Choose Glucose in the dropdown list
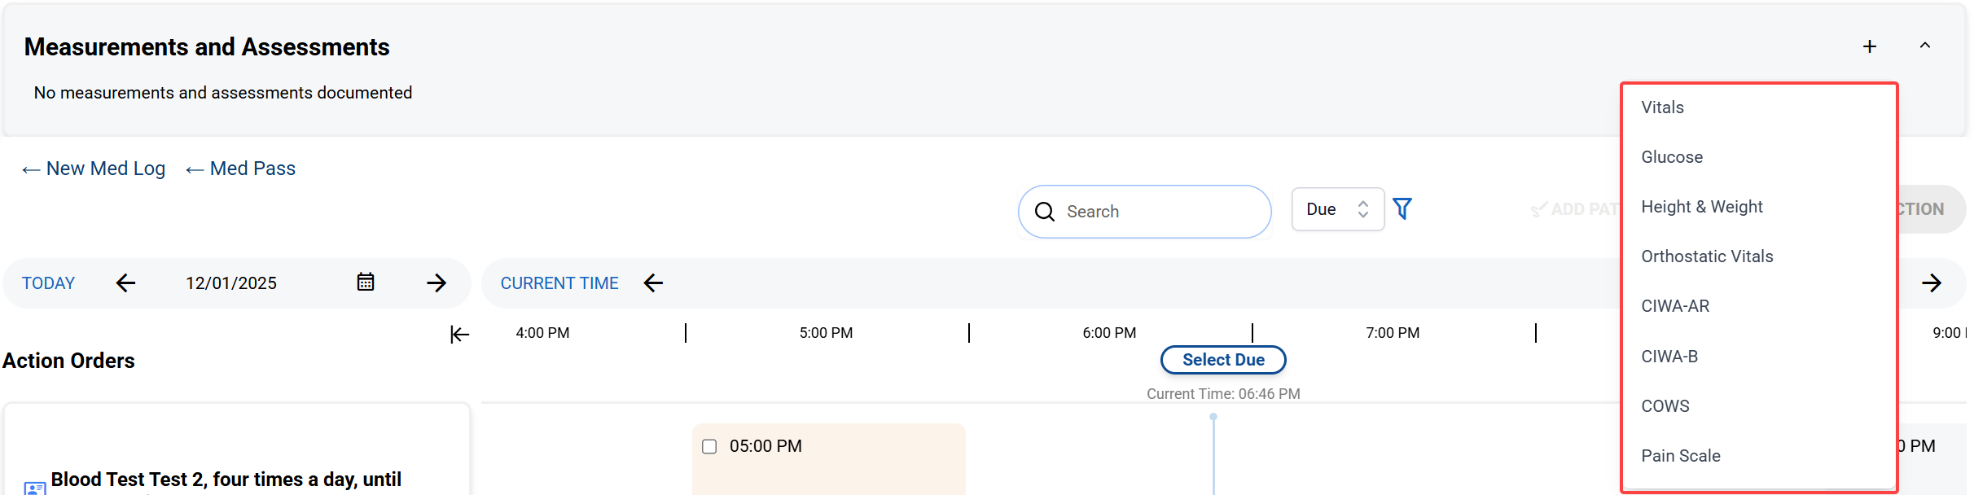The image size is (1974, 495). pyautogui.click(x=1672, y=157)
